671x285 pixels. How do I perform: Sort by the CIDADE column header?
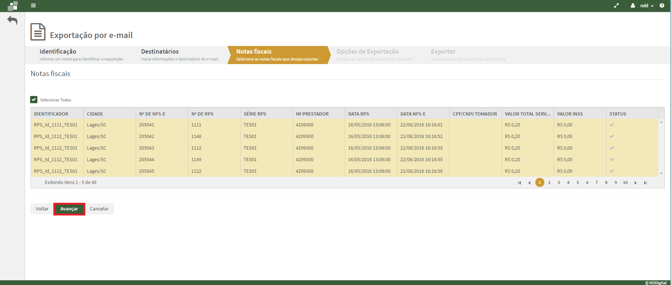95,114
